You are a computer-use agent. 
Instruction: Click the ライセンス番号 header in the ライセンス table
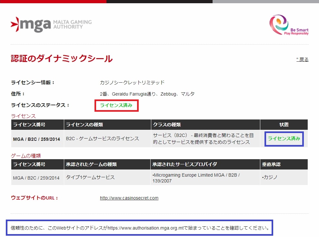click(x=37, y=125)
